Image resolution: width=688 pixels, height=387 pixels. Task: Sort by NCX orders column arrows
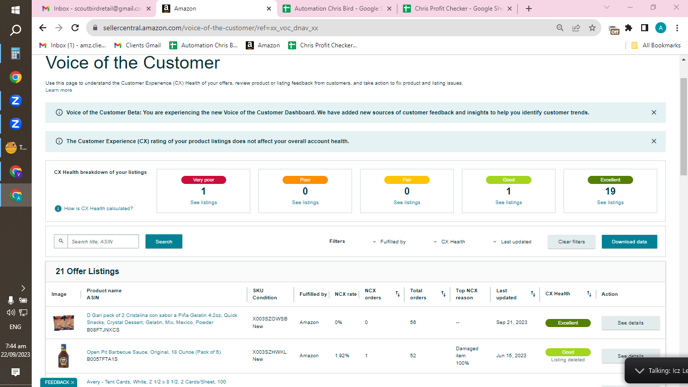pyautogui.click(x=397, y=294)
